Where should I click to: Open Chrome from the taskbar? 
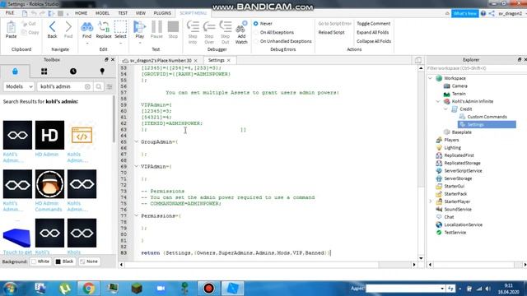(89, 289)
